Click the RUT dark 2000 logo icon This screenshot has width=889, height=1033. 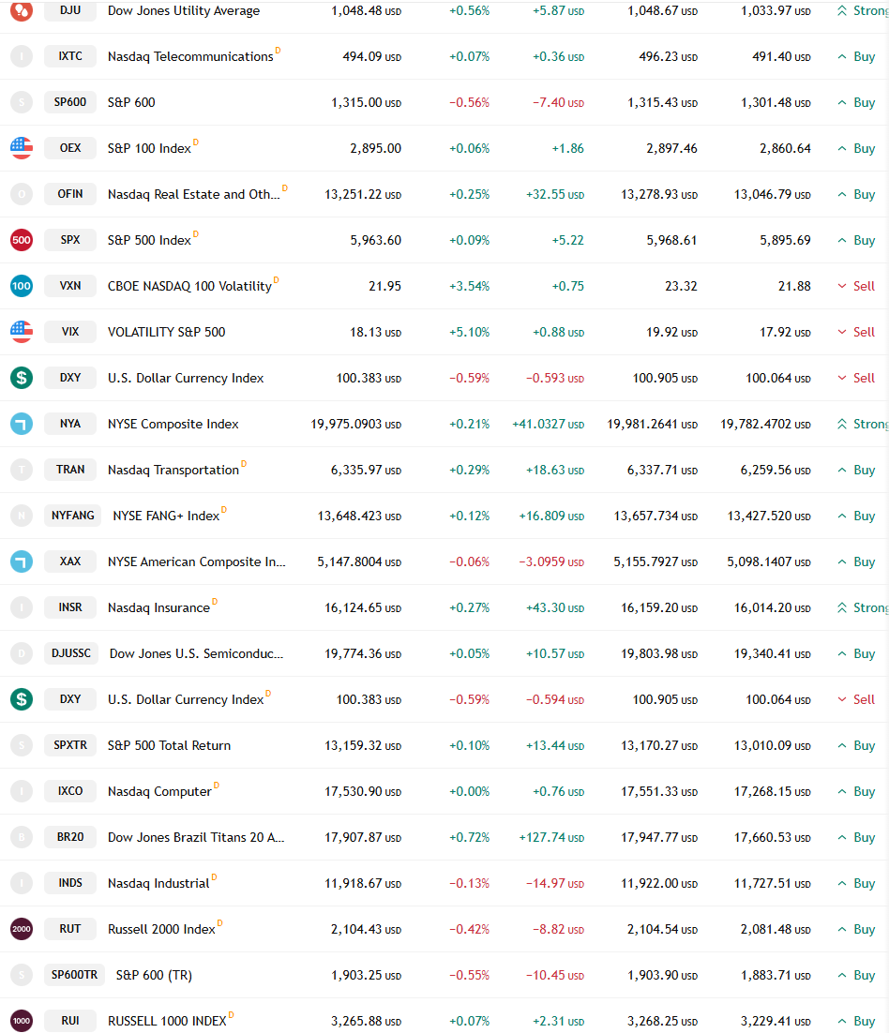tap(22, 929)
